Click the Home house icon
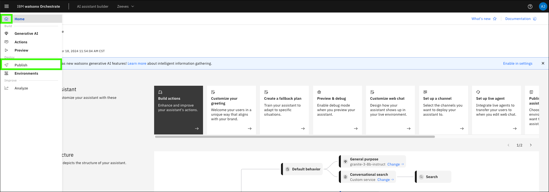 click(x=6, y=19)
